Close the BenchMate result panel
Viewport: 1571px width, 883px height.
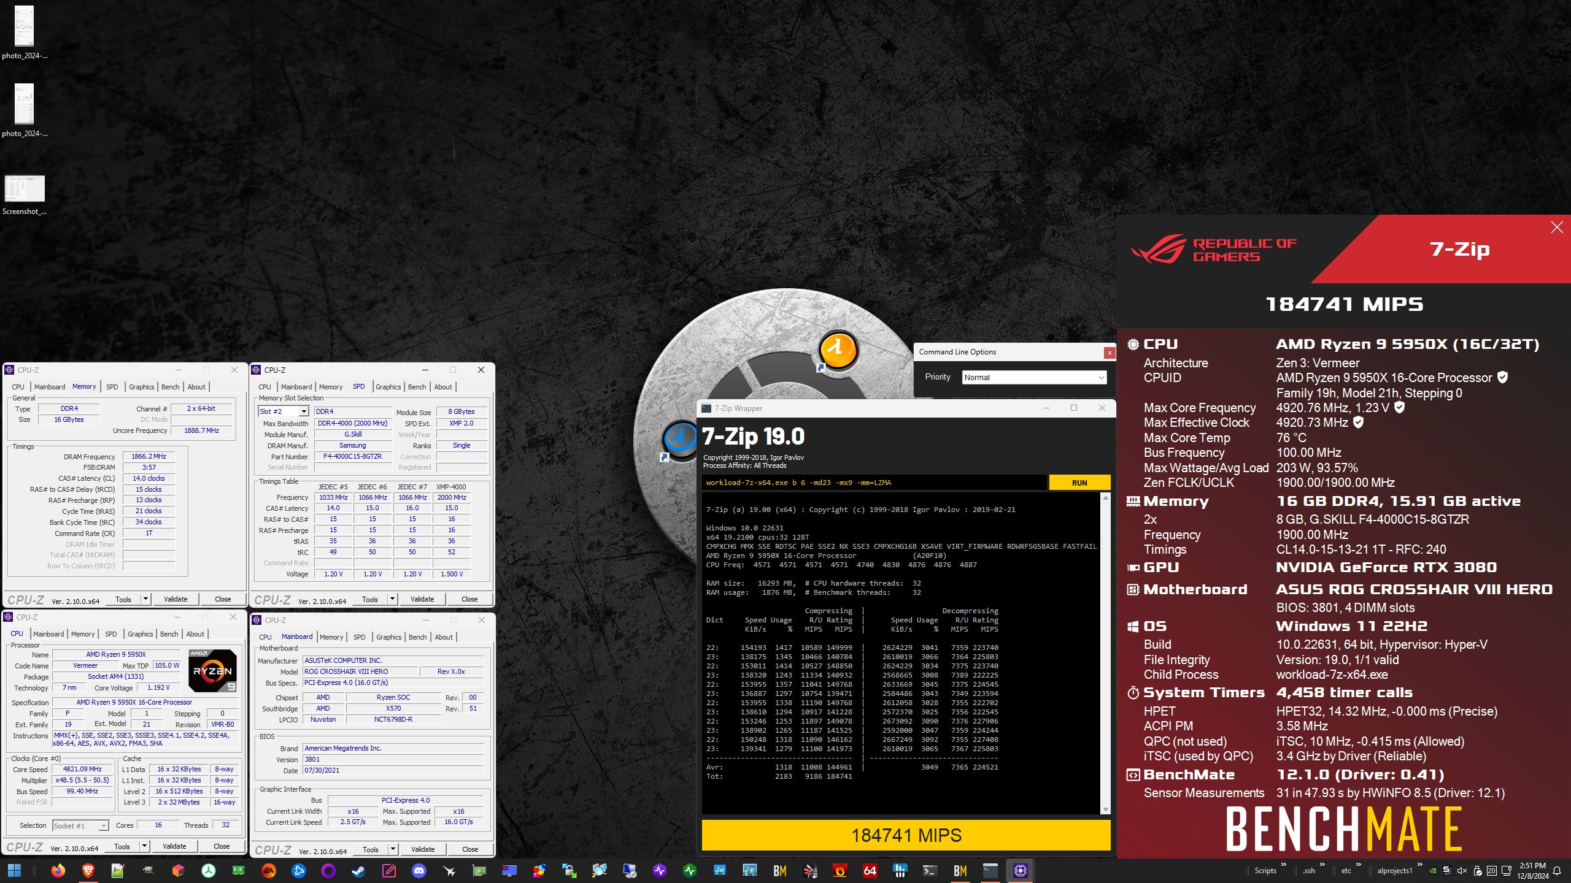point(1557,227)
